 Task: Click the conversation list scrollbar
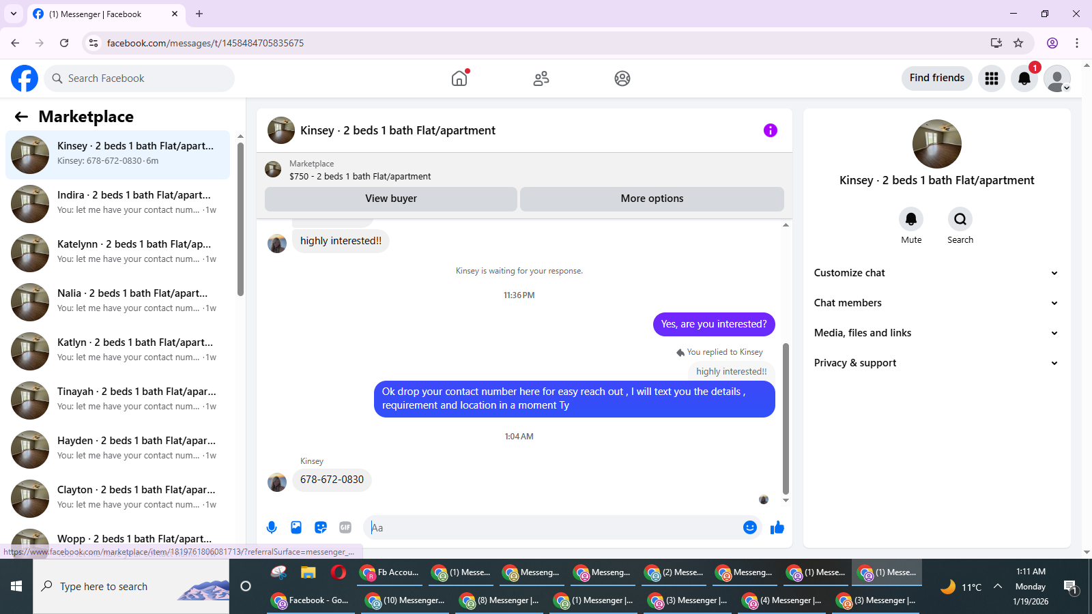(240, 218)
